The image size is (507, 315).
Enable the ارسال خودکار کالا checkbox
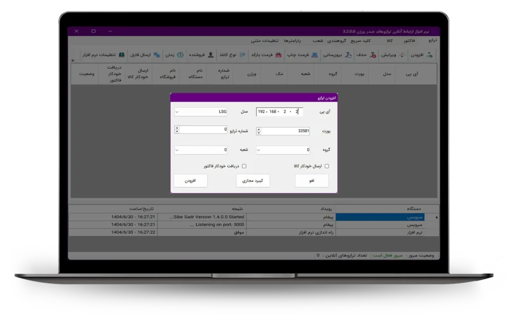tap(327, 166)
